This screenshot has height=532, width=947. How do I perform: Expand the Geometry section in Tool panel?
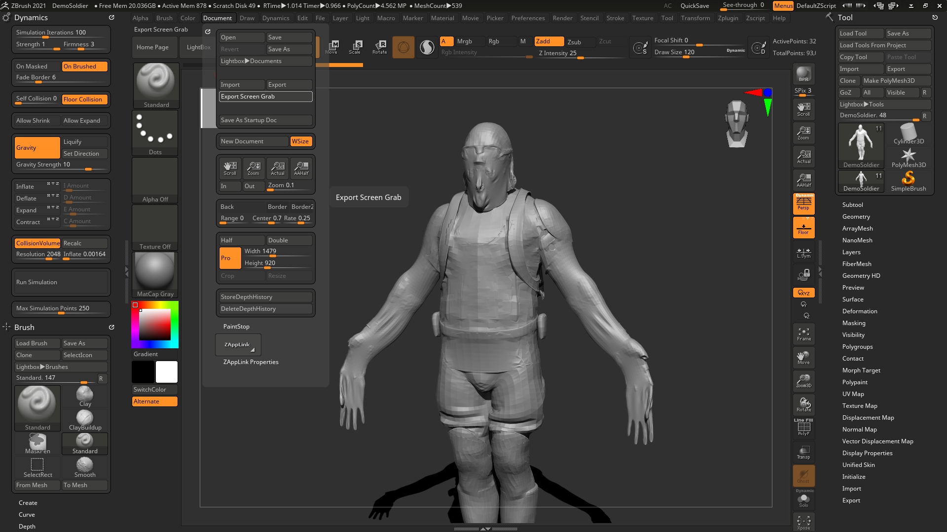[x=856, y=216]
